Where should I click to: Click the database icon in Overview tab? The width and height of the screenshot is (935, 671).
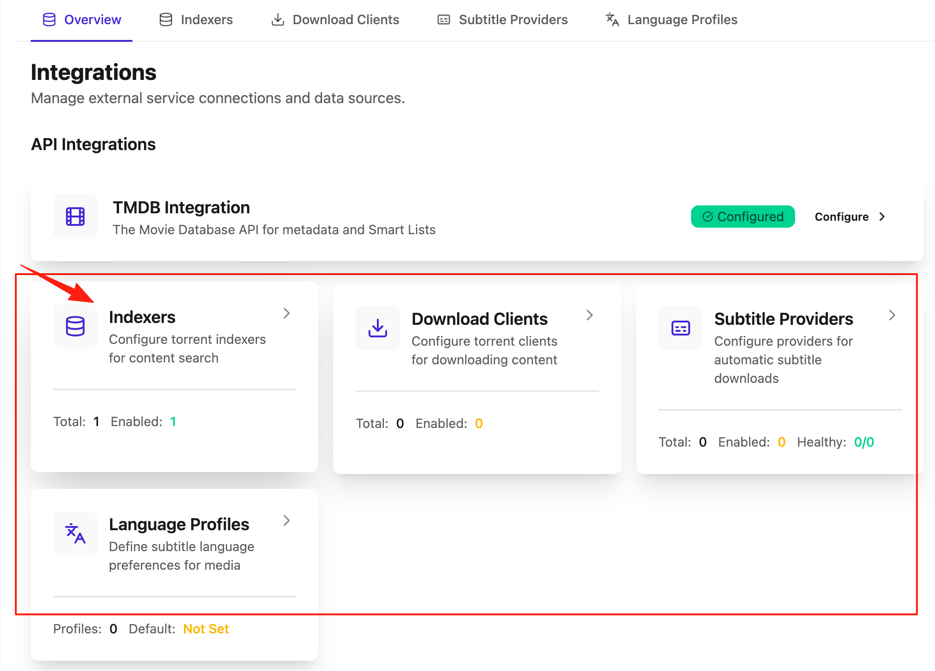coord(49,20)
